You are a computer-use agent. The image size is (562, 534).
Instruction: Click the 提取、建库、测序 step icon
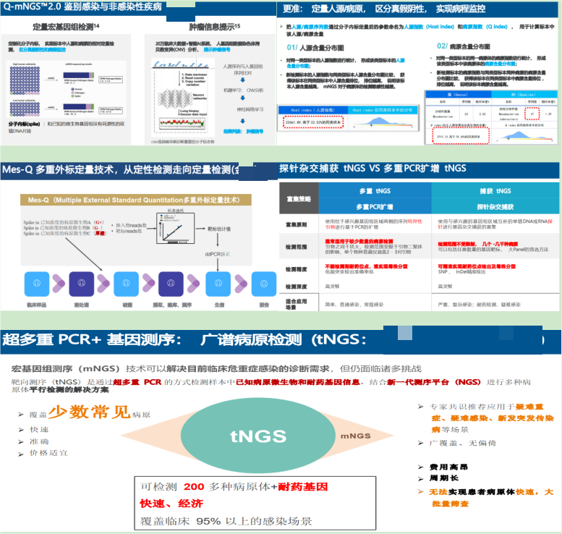(171, 284)
